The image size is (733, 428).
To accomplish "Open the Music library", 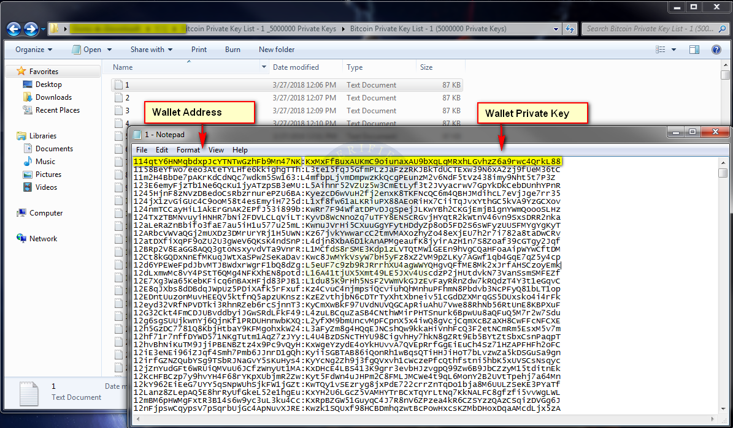I will click(x=45, y=162).
